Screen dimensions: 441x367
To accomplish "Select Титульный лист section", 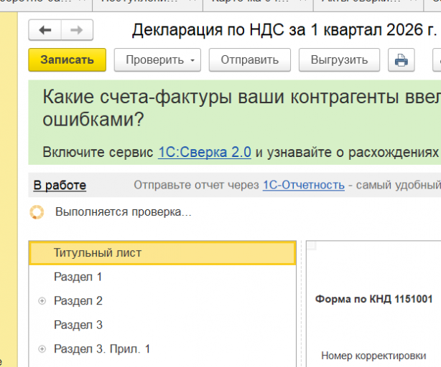I will click(162, 253).
